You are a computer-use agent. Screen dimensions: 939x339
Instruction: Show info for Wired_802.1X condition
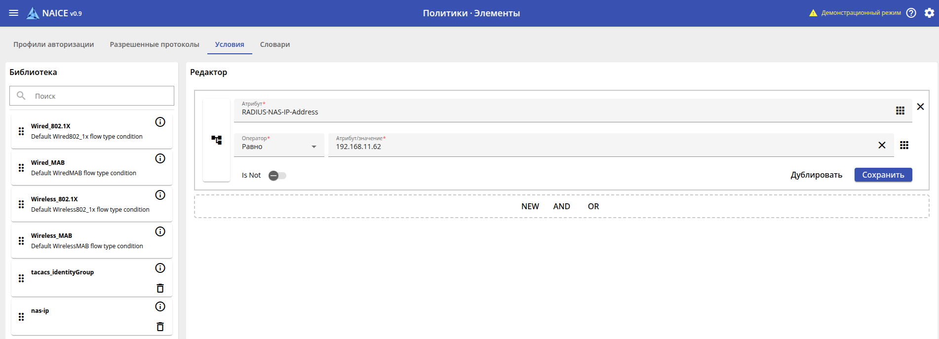[x=160, y=122]
